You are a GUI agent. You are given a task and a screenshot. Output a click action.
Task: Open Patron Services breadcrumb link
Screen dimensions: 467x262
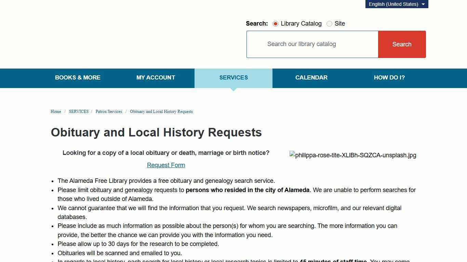coord(109,112)
